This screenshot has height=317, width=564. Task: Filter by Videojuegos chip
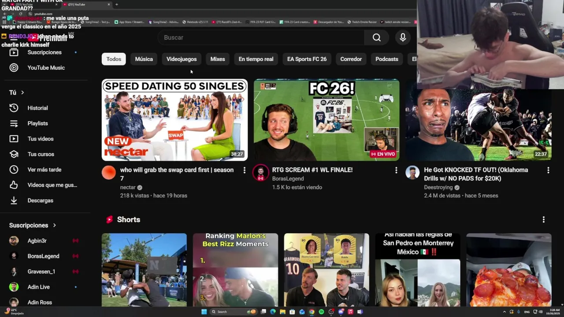coord(182,59)
